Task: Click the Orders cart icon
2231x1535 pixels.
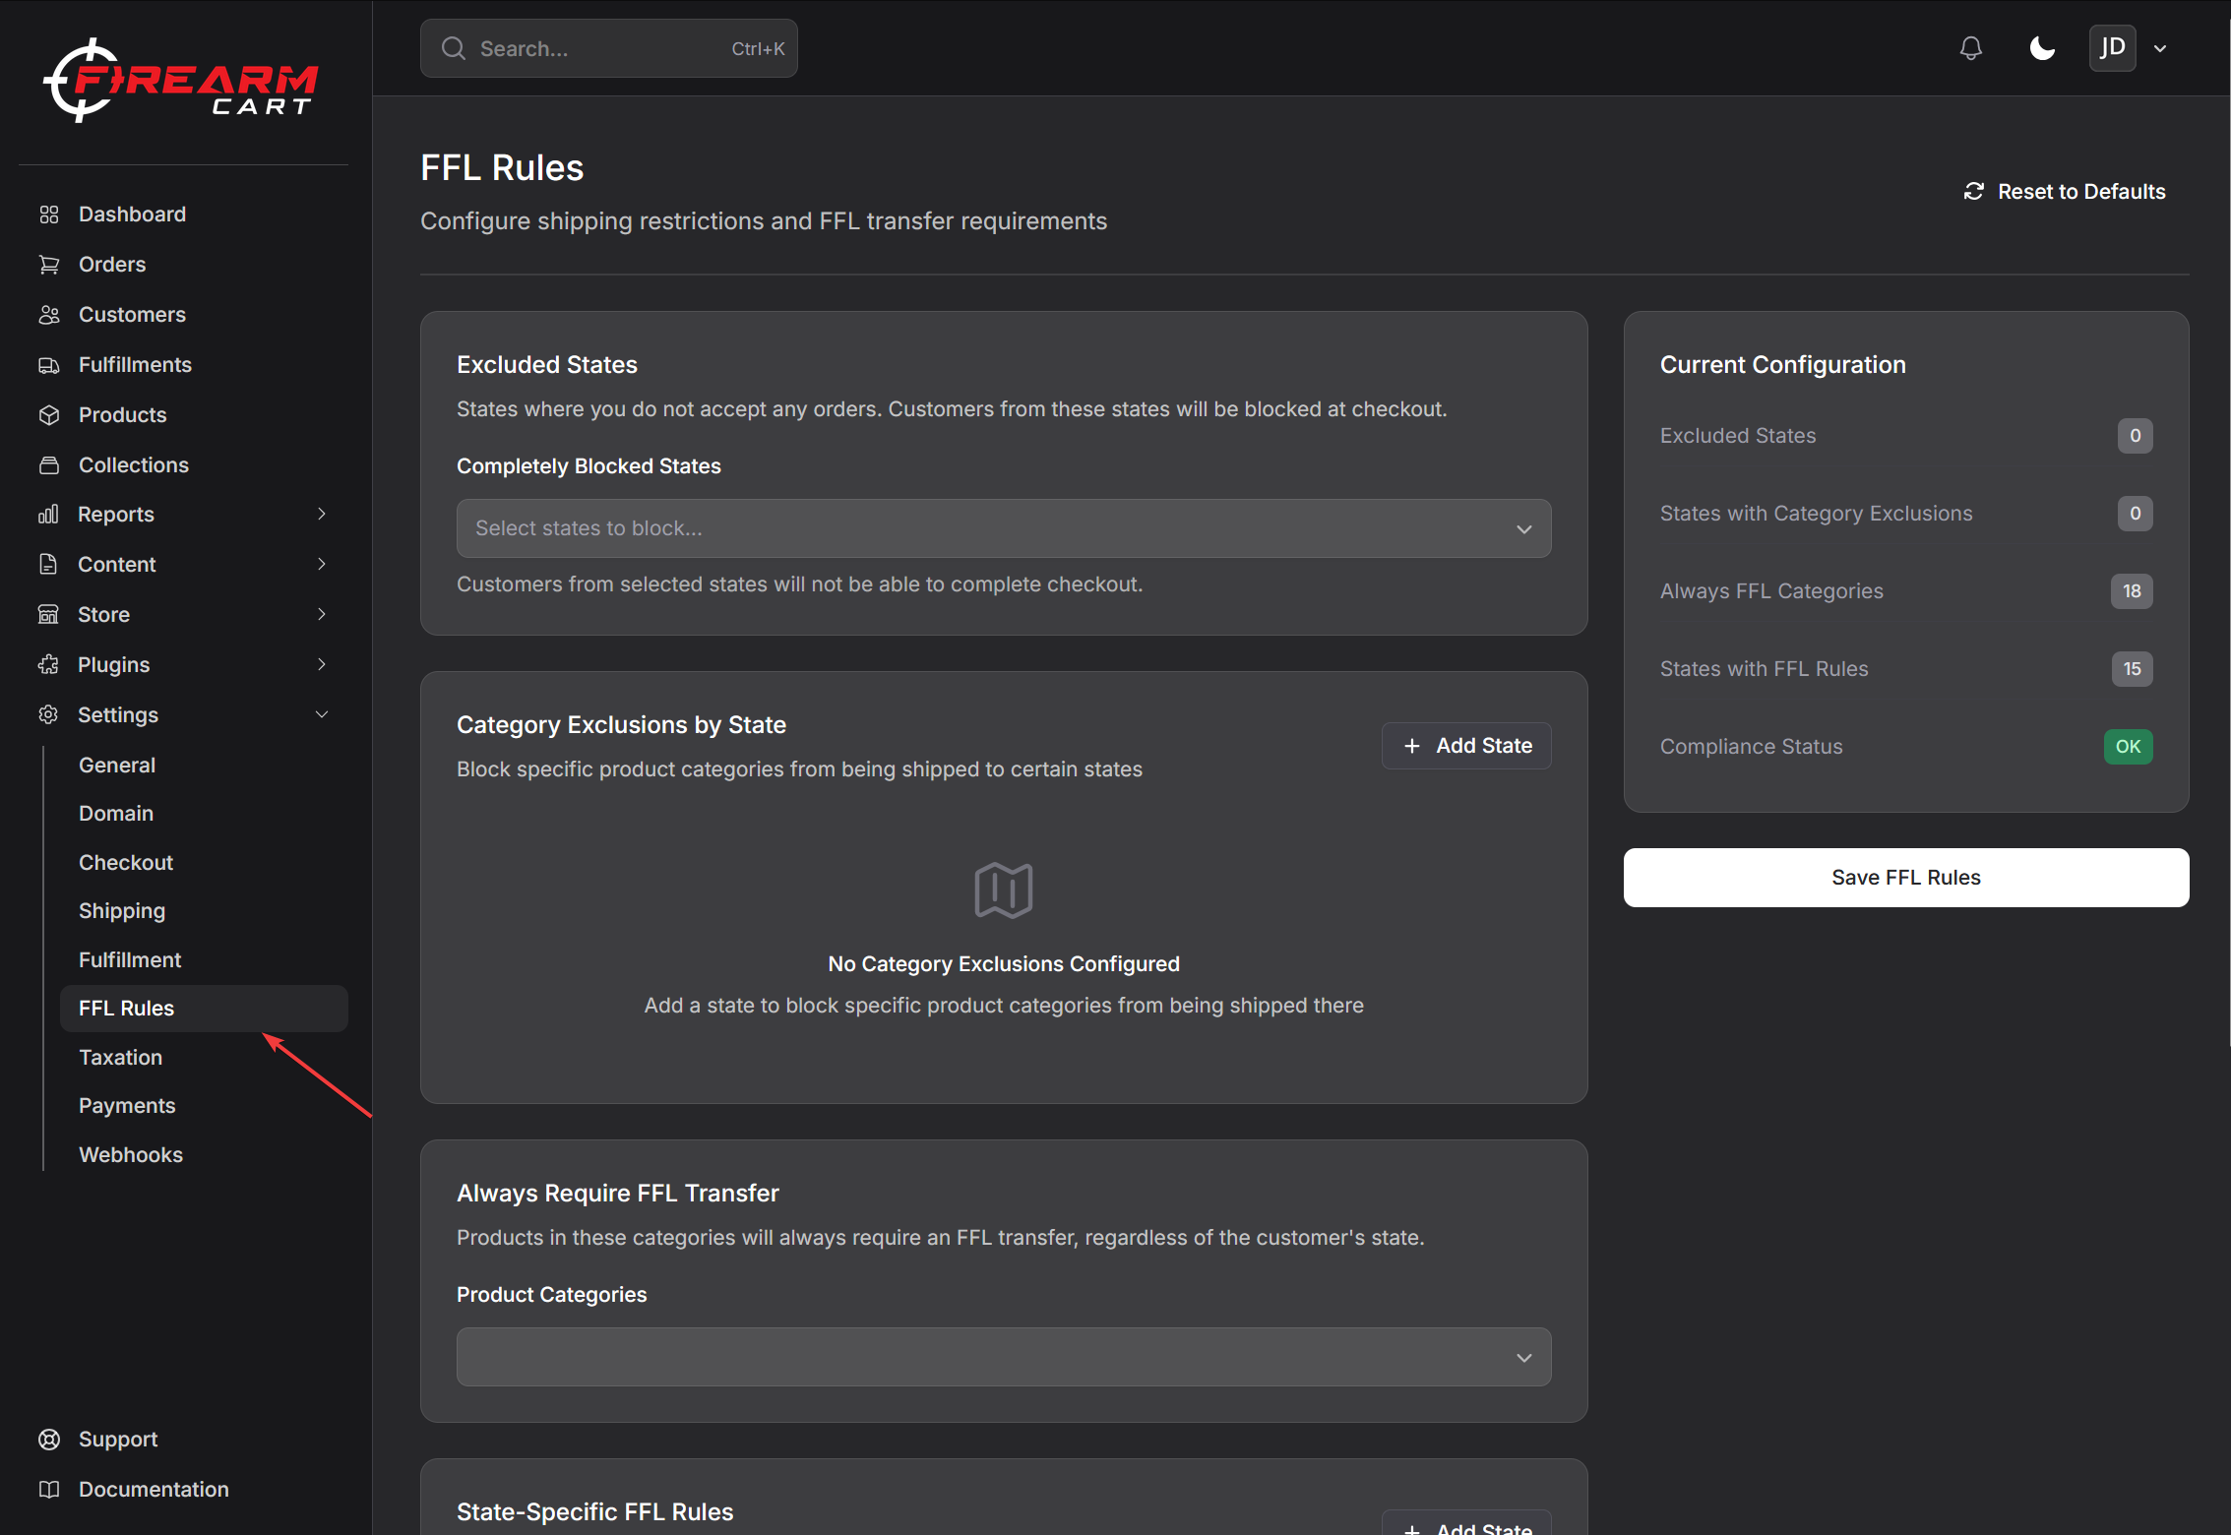Action: [49, 265]
